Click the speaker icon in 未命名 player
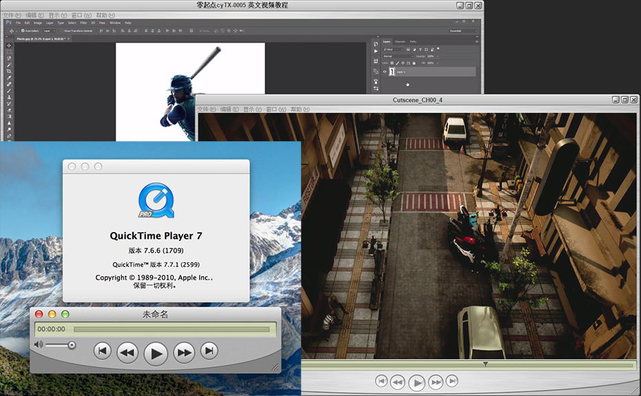Image resolution: width=641 pixels, height=396 pixels. (39, 344)
